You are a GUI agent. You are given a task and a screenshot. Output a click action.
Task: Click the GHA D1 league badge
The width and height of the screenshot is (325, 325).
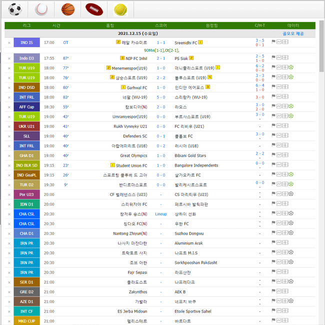[26, 155]
